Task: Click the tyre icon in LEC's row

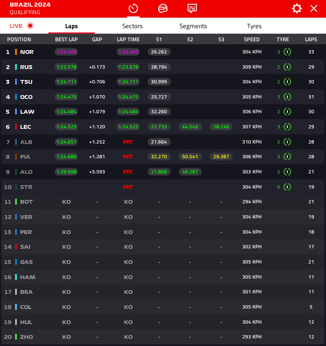Action: coord(287,127)
